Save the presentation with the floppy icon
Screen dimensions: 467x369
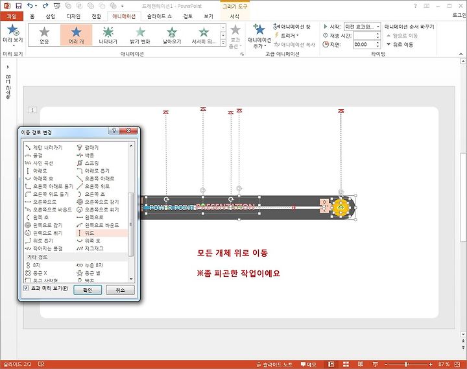18,6
